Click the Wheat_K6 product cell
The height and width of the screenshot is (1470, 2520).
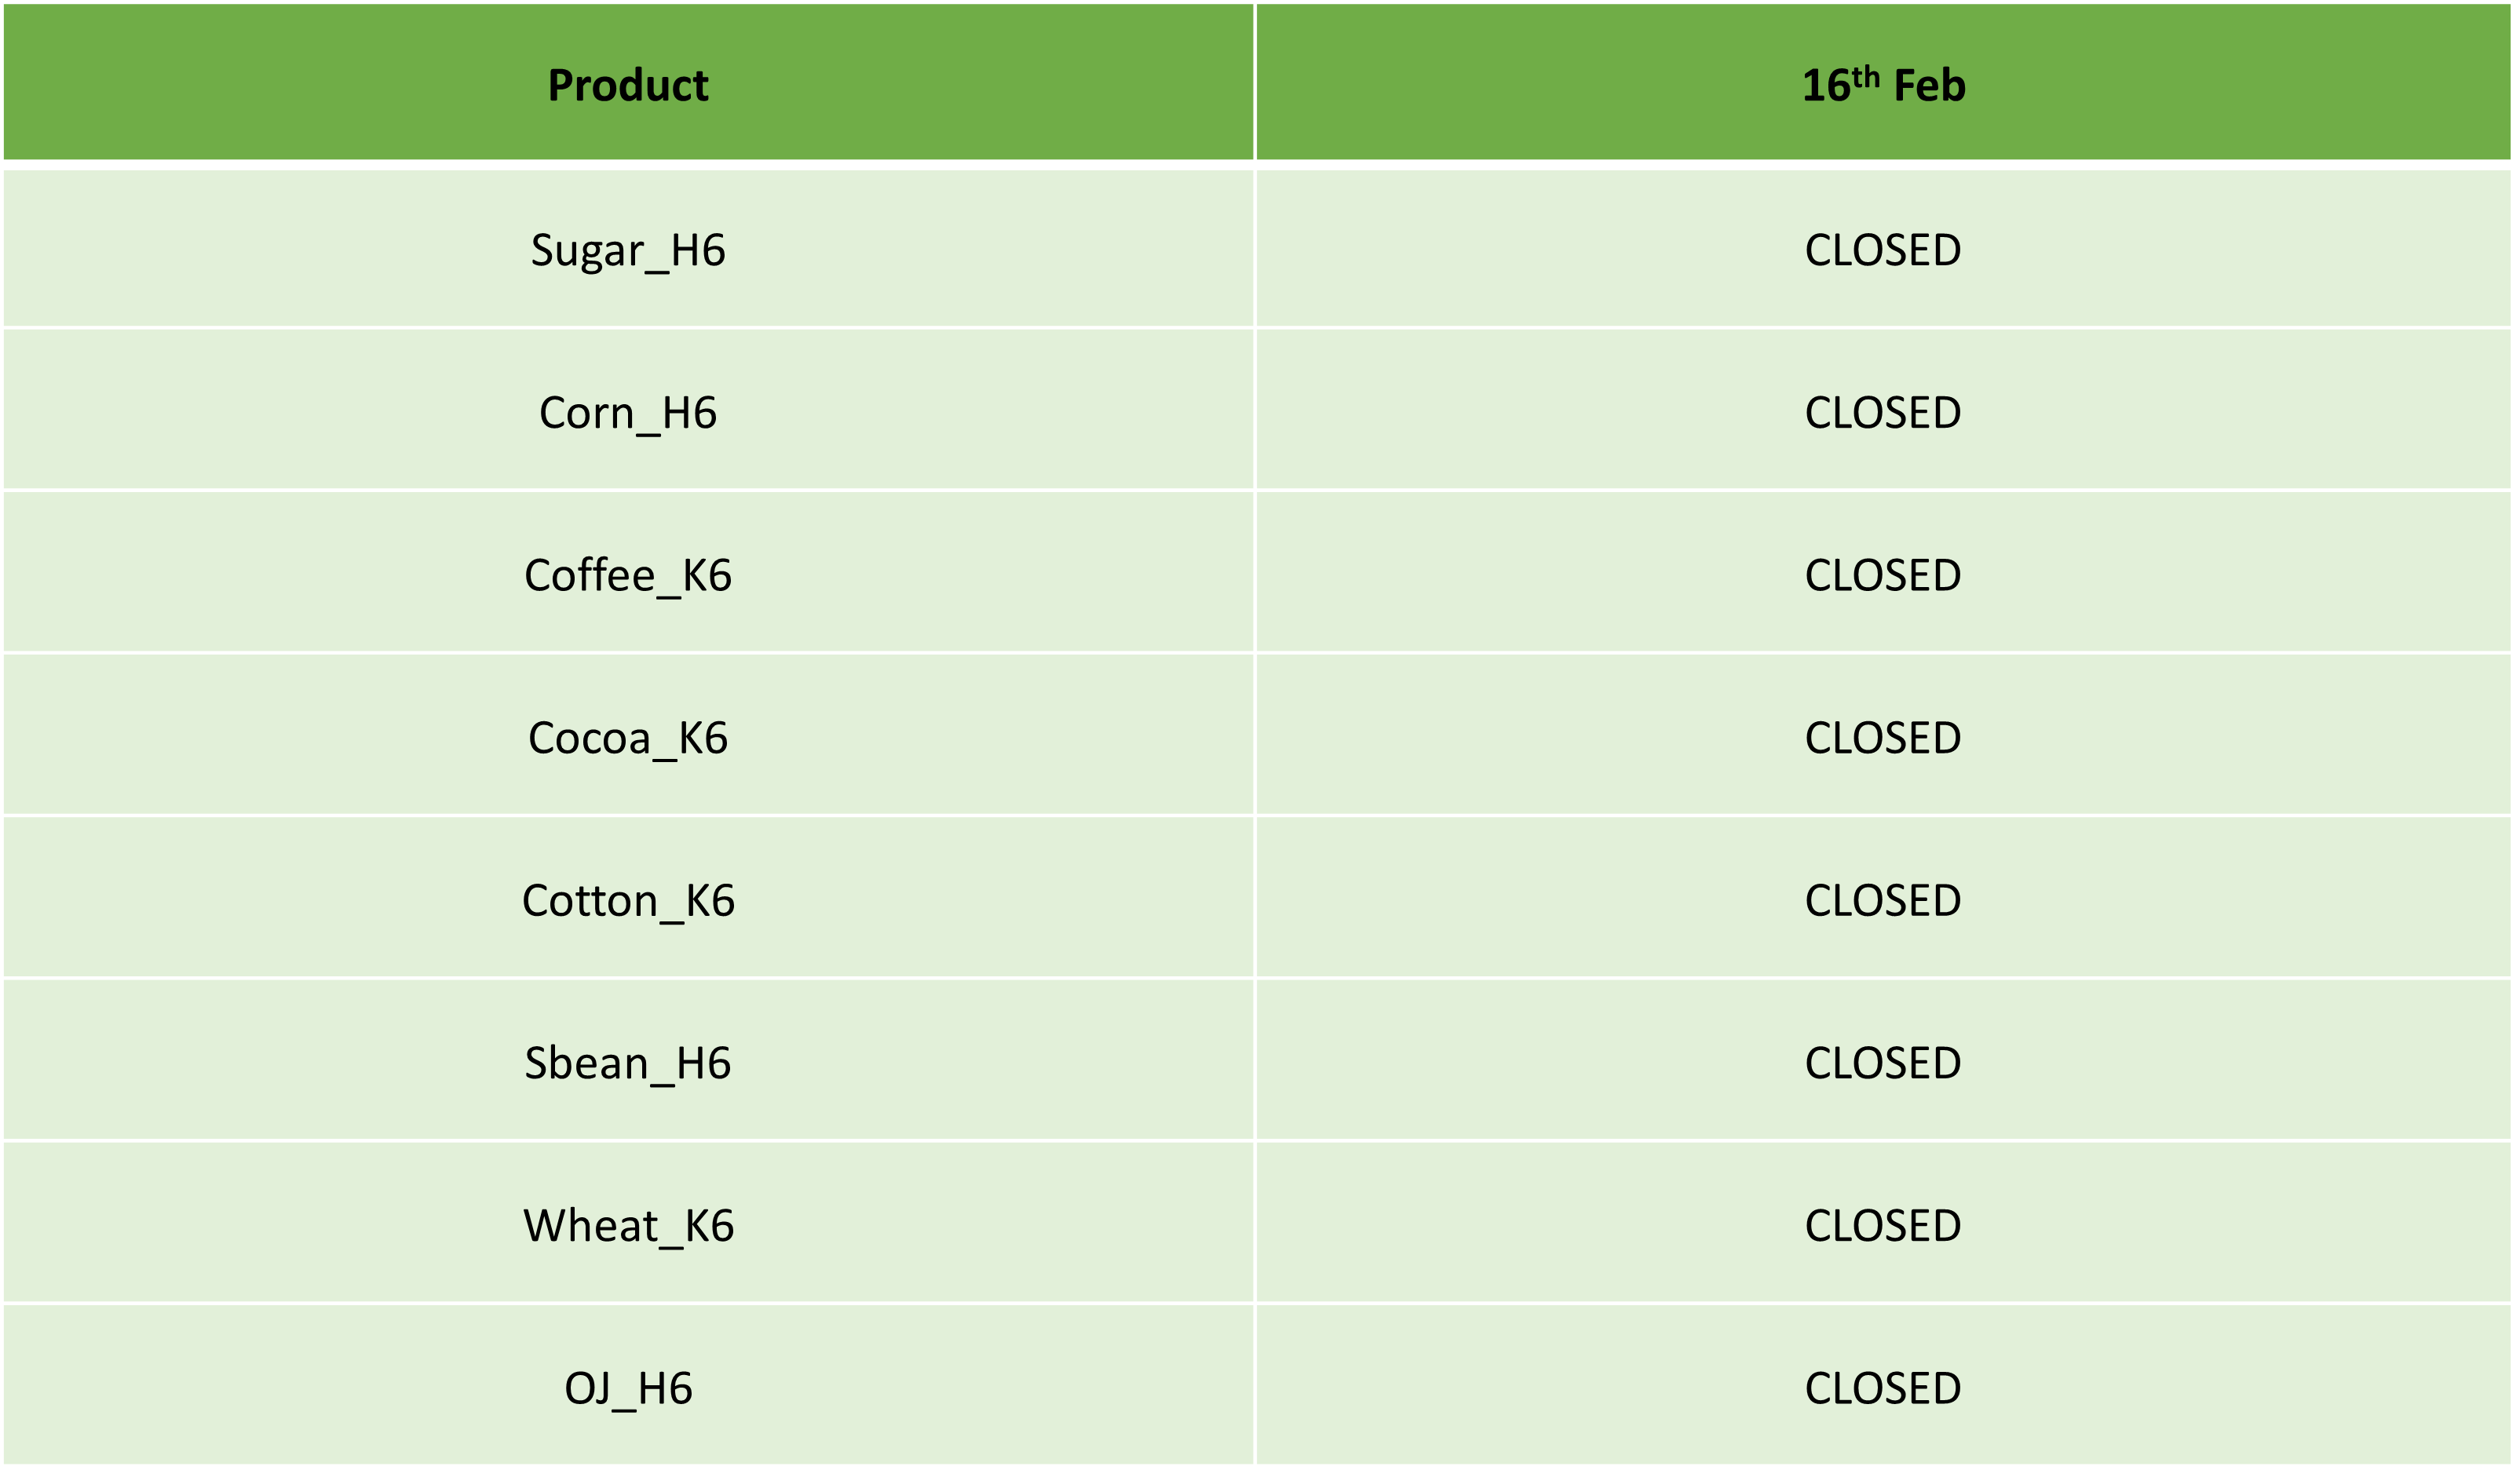pos(628,1227)
